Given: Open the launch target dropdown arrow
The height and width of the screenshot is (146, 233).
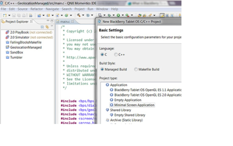Looking at the screenshot, I should 104,15.
